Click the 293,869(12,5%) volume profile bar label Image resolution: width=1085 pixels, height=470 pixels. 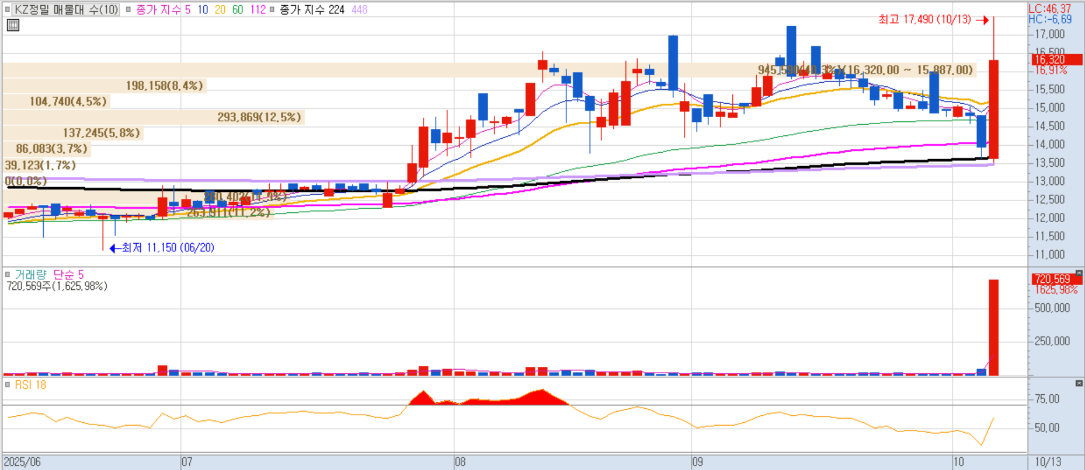point(259,117)
